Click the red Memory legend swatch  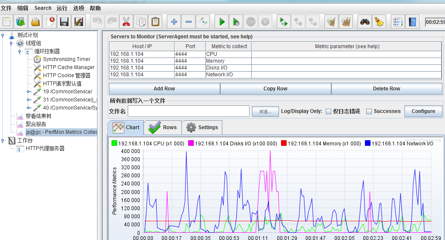coord(284,143)
